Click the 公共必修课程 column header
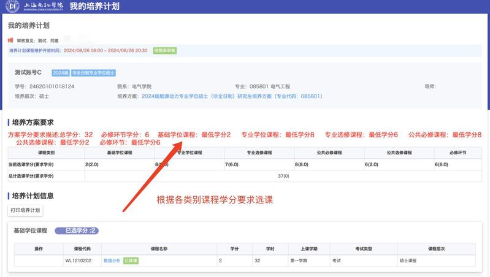 328,153
